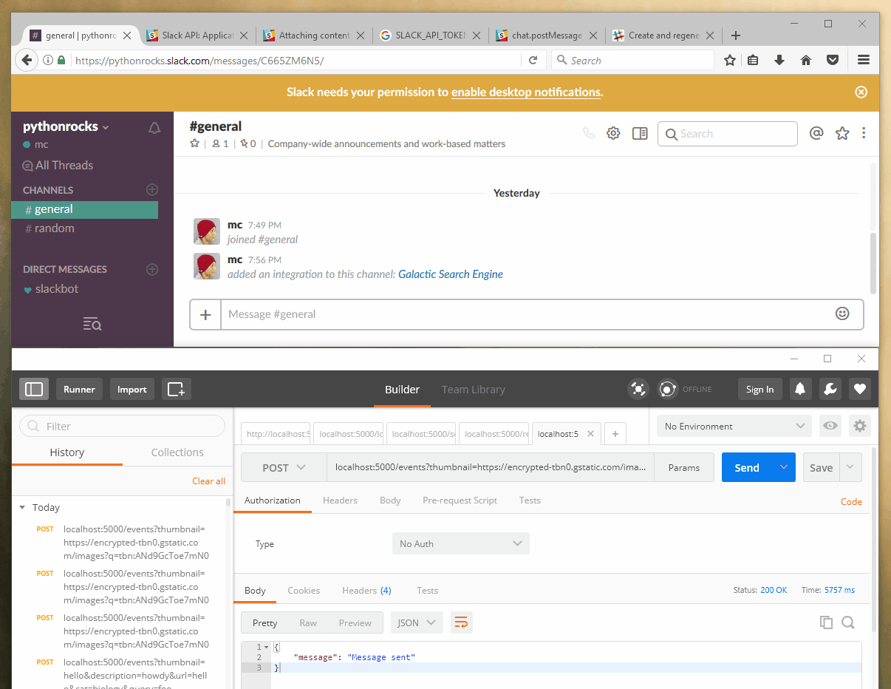
Task: Open the No Environment dropdown
Action: tap(734, 426)
